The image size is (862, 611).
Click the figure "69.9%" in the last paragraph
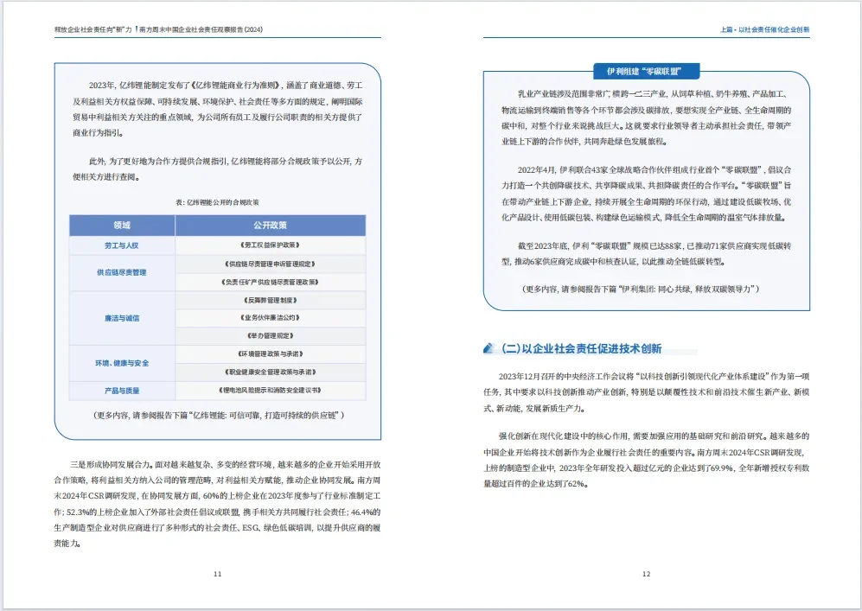pos(722,468)
